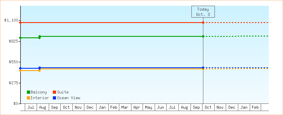The width and height of the screenshot is (283, 115).
Task: Click the $275 price axis label
Action: (12, 83)
